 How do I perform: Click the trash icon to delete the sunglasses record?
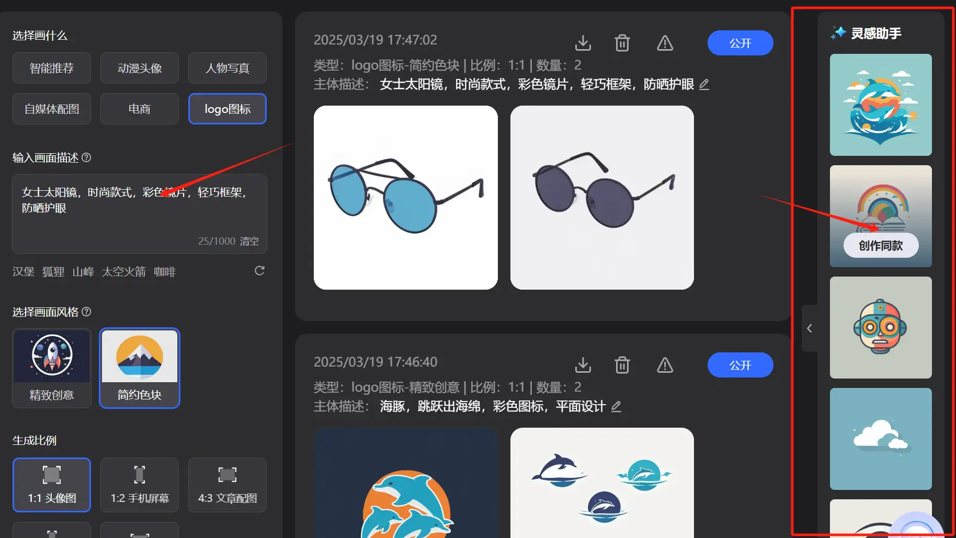[622, 43]
